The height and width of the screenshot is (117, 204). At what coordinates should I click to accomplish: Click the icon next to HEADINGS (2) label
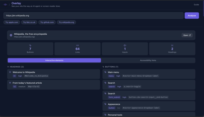click(8, 67)
